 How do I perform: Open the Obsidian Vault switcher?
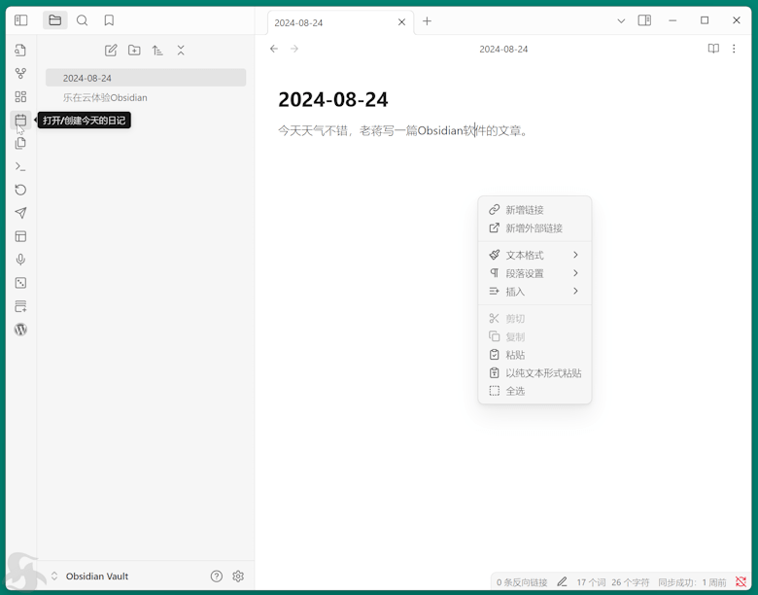click(x=90, y=577)
